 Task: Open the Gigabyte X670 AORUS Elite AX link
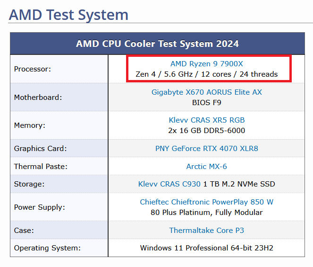tap(207, 92)
